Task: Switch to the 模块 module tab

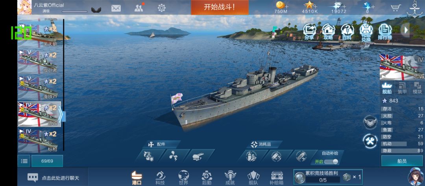Action: (x=417, y=88)
